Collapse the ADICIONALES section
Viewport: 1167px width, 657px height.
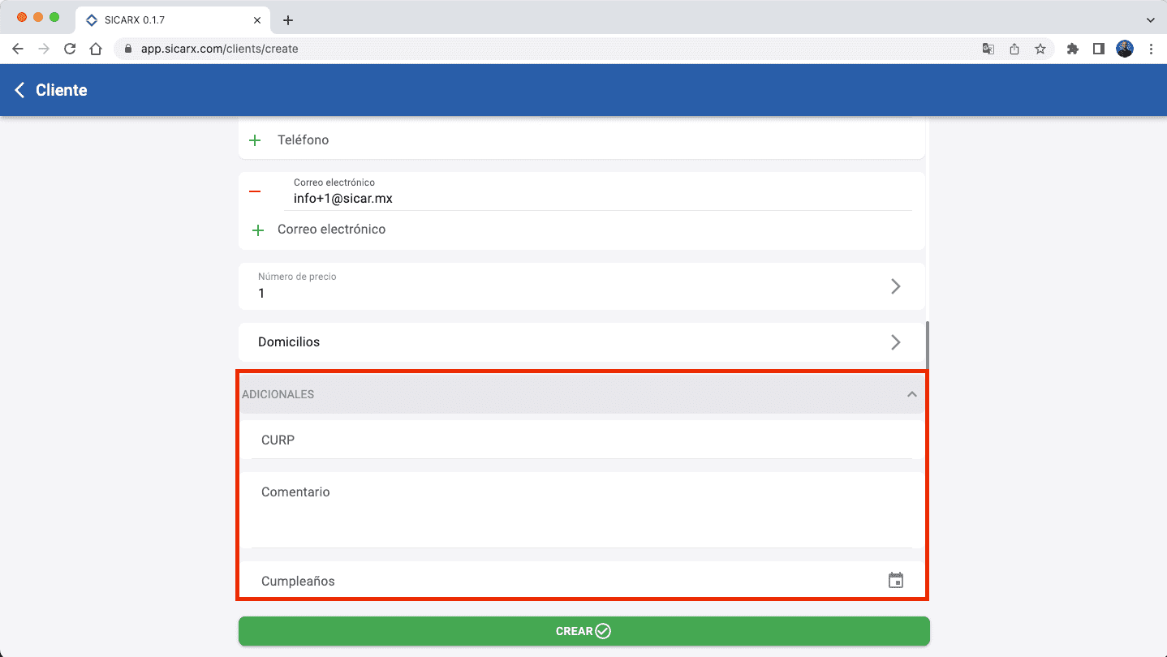[x=911, y=394]
